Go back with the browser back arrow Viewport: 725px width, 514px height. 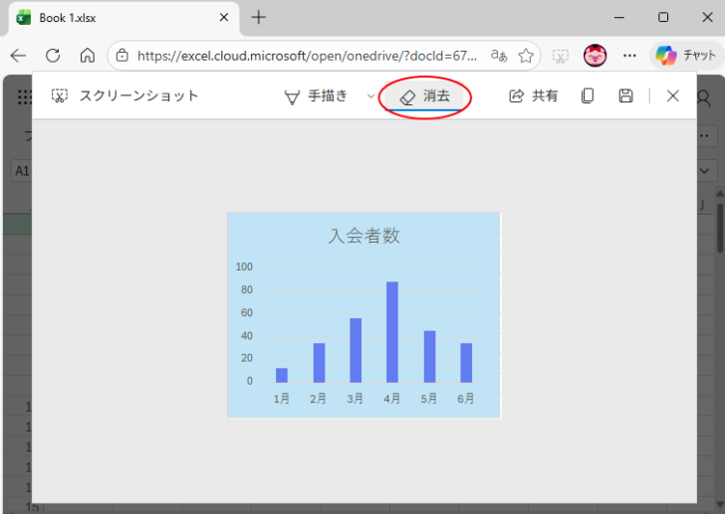pyautogui.click(x=18, y=56)
